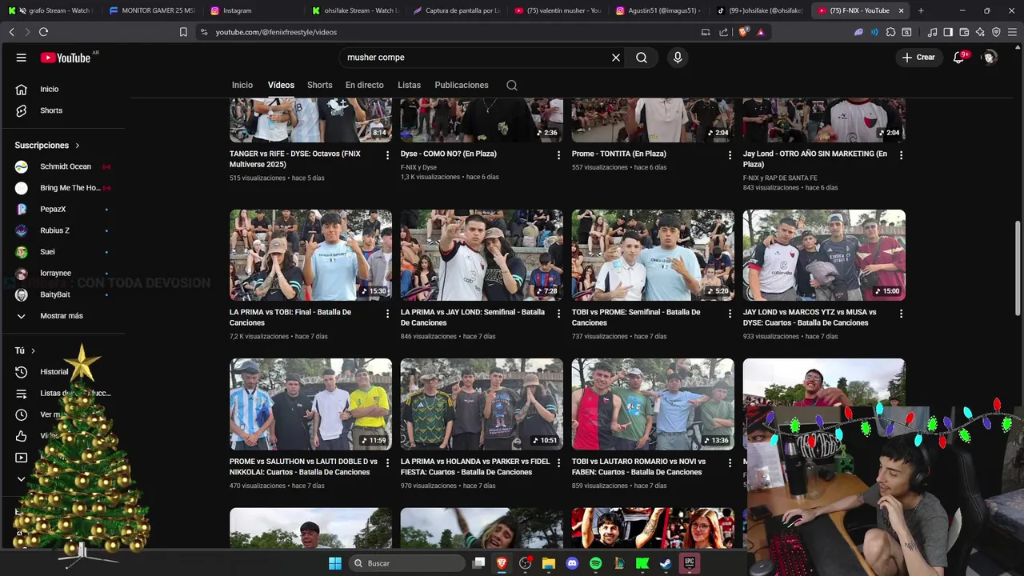Open YouTube notifications bell
Screen dimensions: 1024x576
(x=959, y=58)
